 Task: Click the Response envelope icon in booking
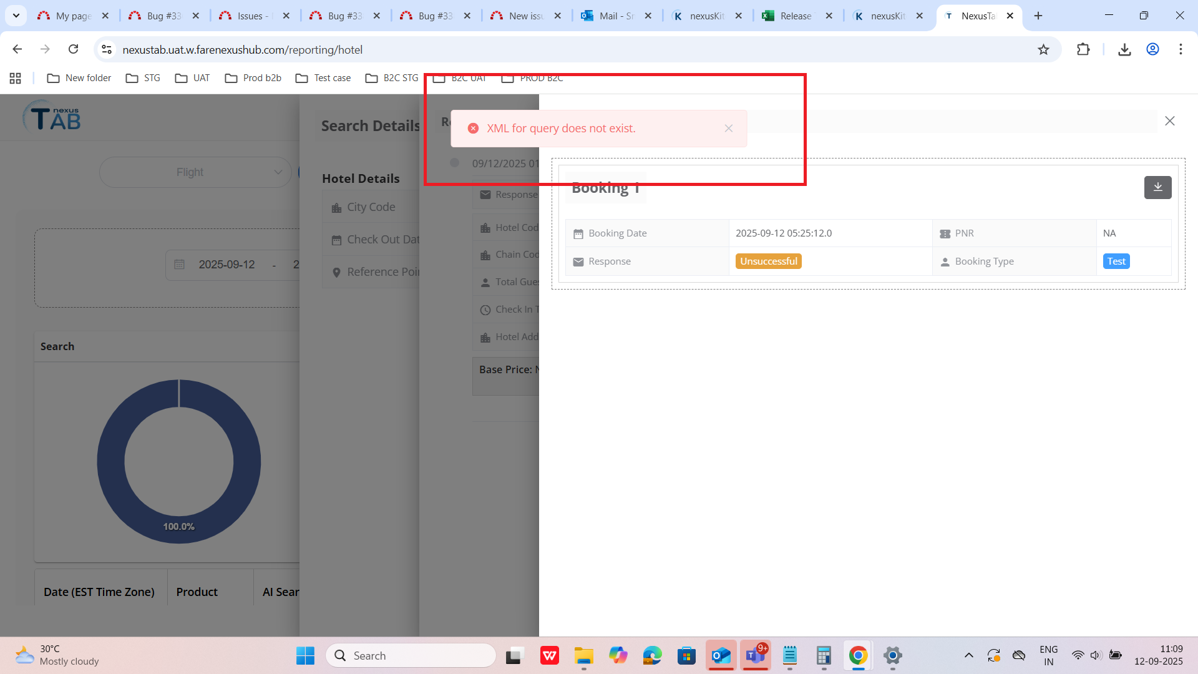coord(578,262)
